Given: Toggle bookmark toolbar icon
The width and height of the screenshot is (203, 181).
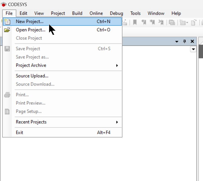Looking at the screenshot, I should point(135,22).
